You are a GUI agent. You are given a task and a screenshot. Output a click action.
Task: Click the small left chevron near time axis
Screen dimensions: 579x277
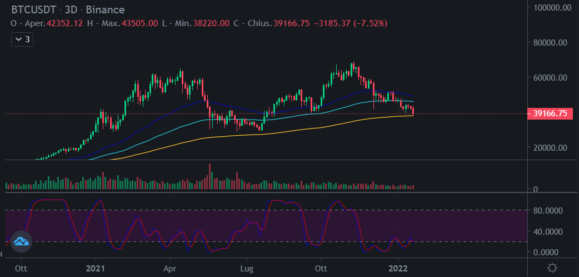pyautogui.click(x=2, y=254)
